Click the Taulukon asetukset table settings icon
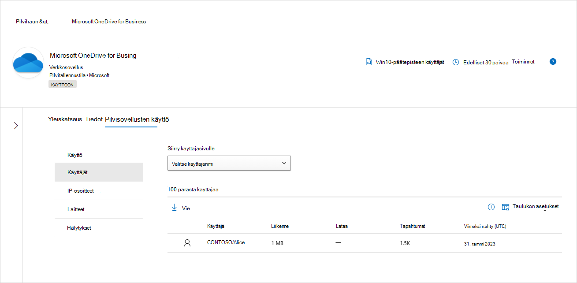The width and height of the screenshot is (577, 283). [506, 207]
